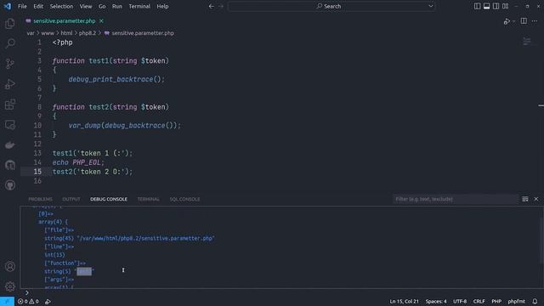Switch to the Terminal panel tab
This screenshot has height=306, width=544.
click(x=149, y=199)
